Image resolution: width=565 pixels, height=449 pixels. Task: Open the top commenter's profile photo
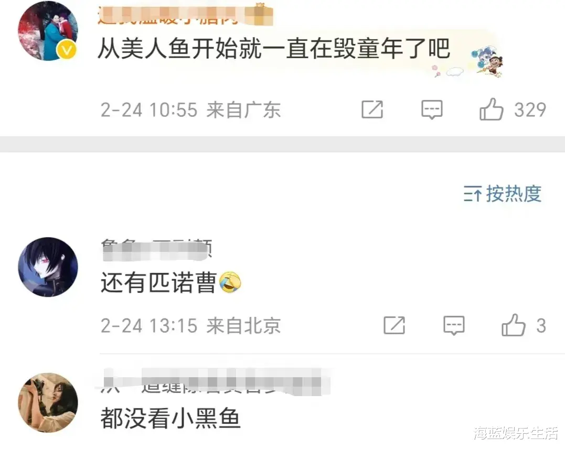click(48, 30)
